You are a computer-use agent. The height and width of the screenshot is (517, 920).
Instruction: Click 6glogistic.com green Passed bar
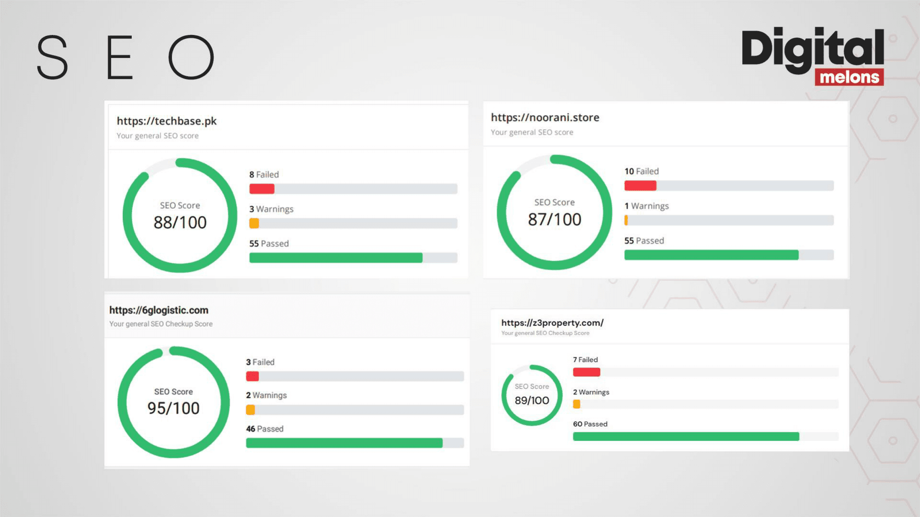click(344, 443)
